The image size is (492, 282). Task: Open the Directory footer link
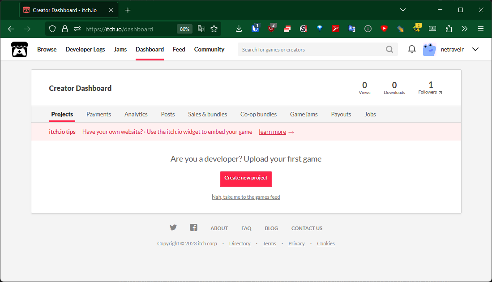[240, 244]
